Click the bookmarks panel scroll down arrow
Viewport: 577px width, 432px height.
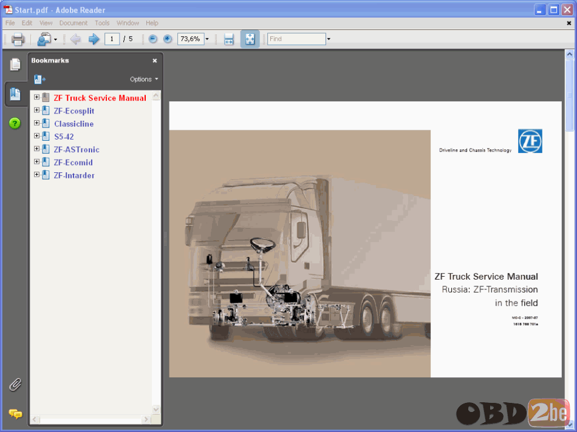tap(156, 409)
